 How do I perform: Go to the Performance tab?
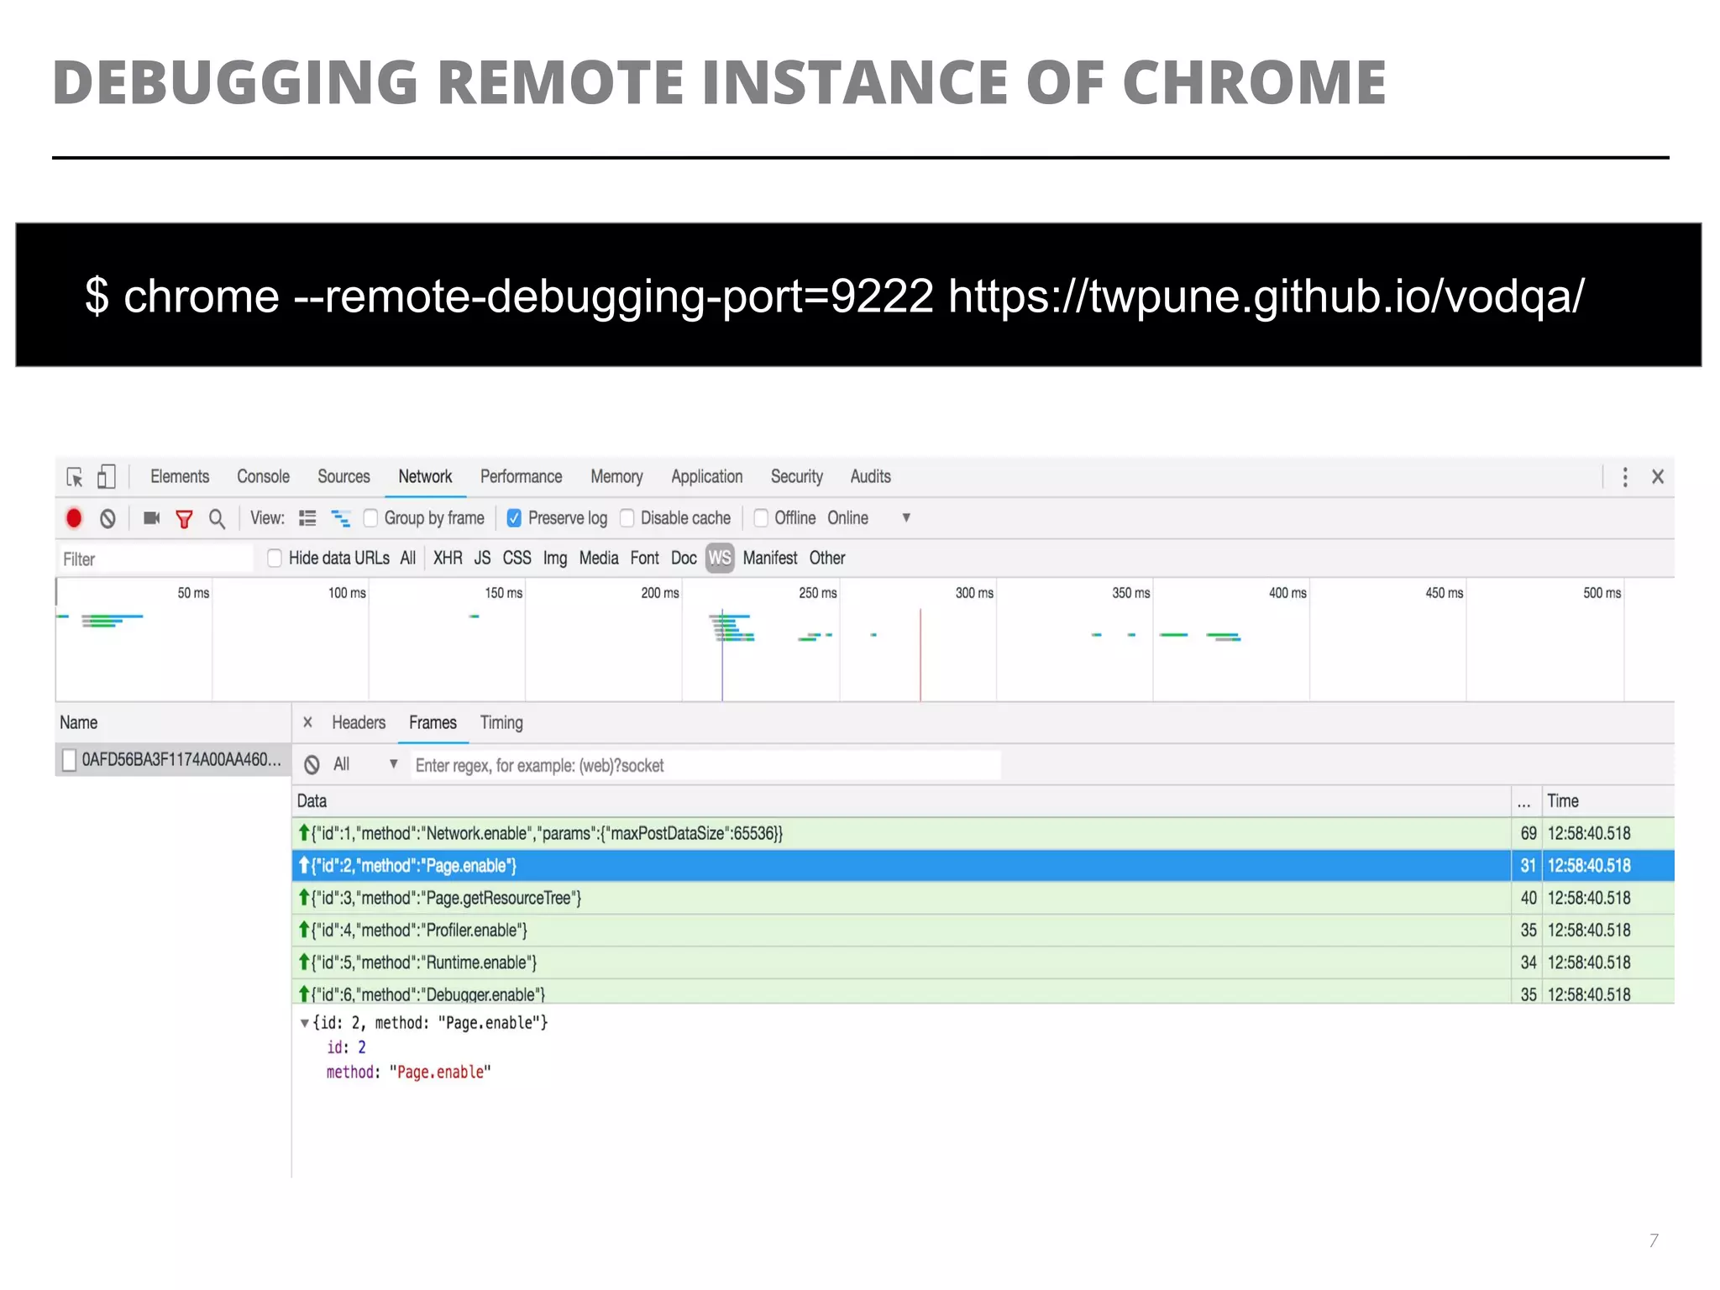click(521, 476)
